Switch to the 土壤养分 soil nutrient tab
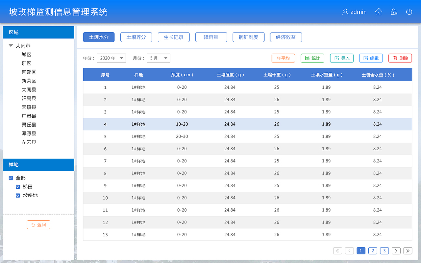This screenshot has width=421, height=263. pyautogui.click(x=136, y=37)
